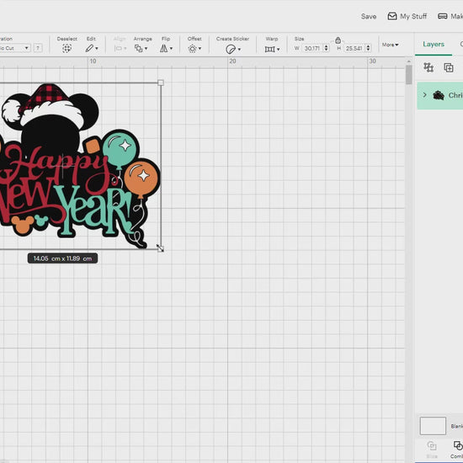Expand the Flip dropdown arrow

tap(171, 49)
